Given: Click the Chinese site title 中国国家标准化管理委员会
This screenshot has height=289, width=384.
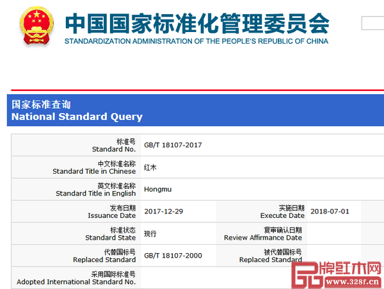Looking at the screenshot, I should [196, 22].
